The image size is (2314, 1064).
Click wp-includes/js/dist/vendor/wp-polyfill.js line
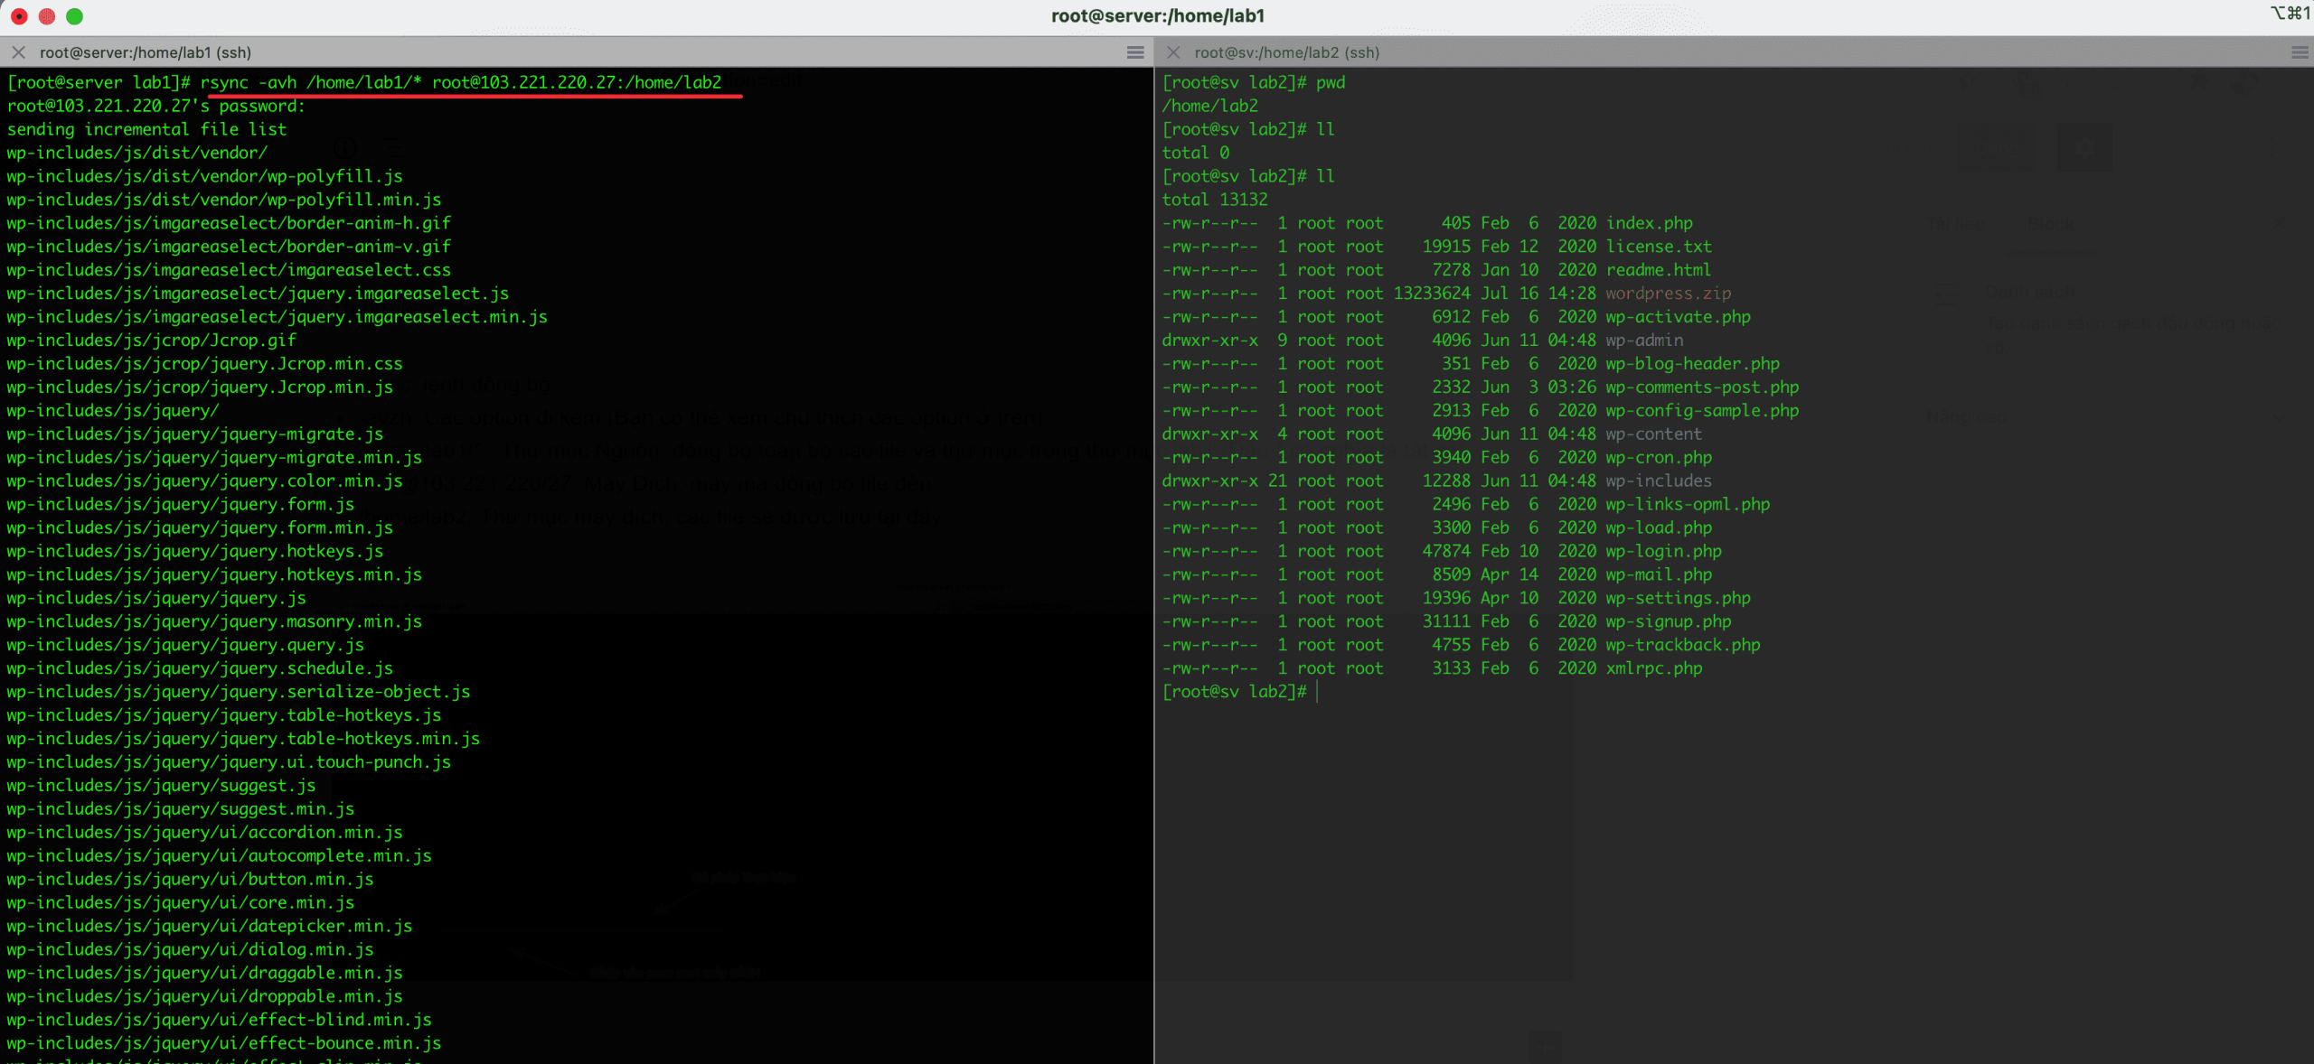click(204, 176)
